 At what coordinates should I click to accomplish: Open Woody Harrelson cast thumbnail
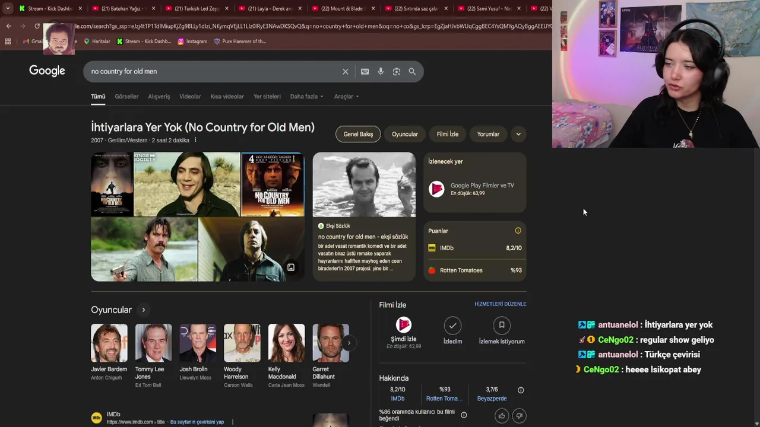coord(242,343)
